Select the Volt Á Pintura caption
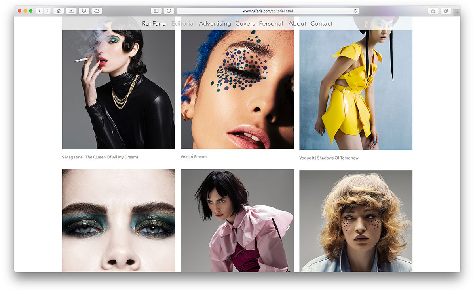 [194, 157]
